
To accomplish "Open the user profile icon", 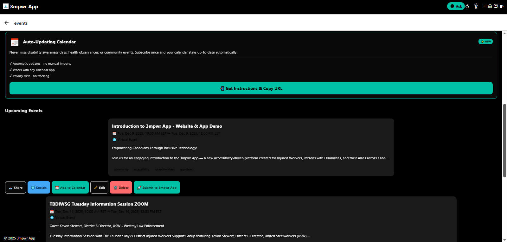I will [496, 6].
